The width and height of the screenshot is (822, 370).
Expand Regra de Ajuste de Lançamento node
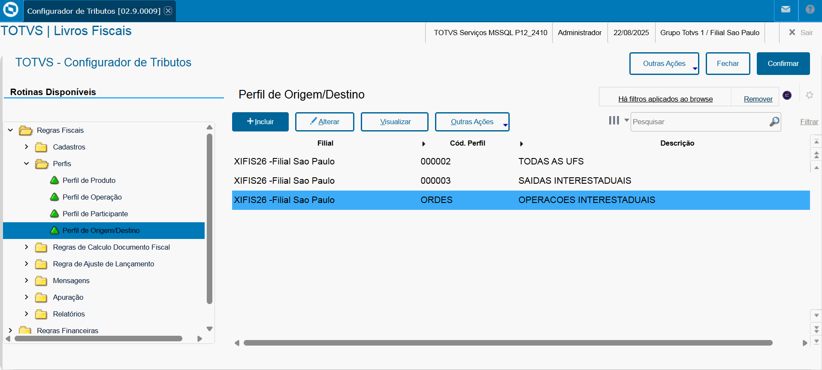click(27, 263)
